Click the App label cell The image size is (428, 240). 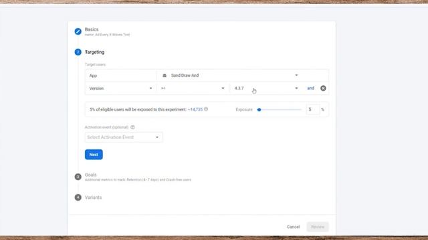pos(120,75)
